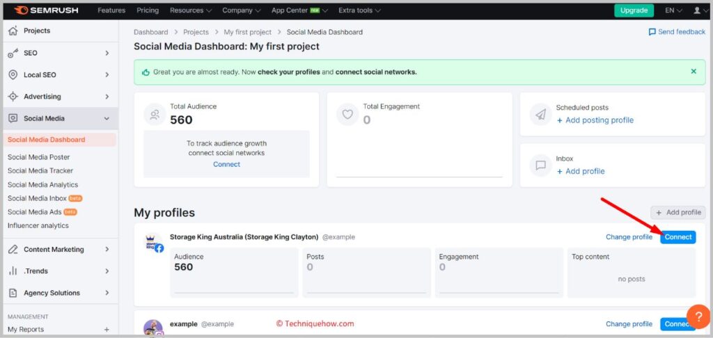The width and height of the screenshot is (713, 338).
Task: Collapse the Social Media sidebar section
Action: point(107,118)
